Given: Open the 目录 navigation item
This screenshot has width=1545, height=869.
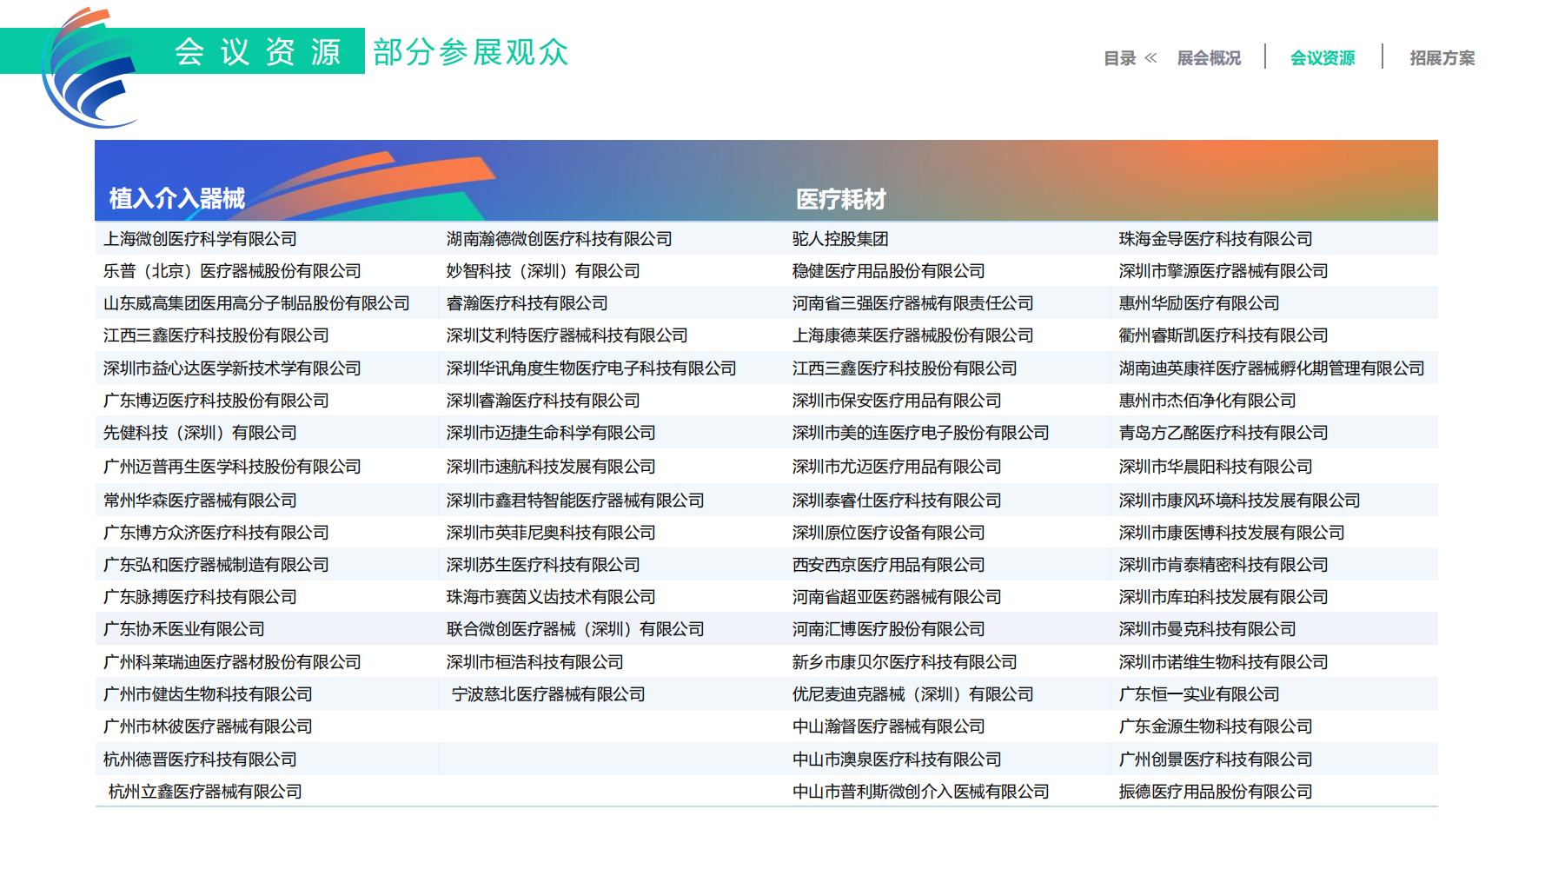Looking at the screenshot, I should [1119, 58].
